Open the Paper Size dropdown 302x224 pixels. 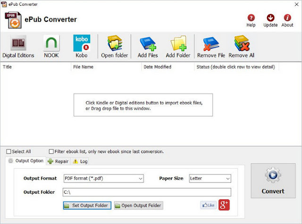point(210,178)
